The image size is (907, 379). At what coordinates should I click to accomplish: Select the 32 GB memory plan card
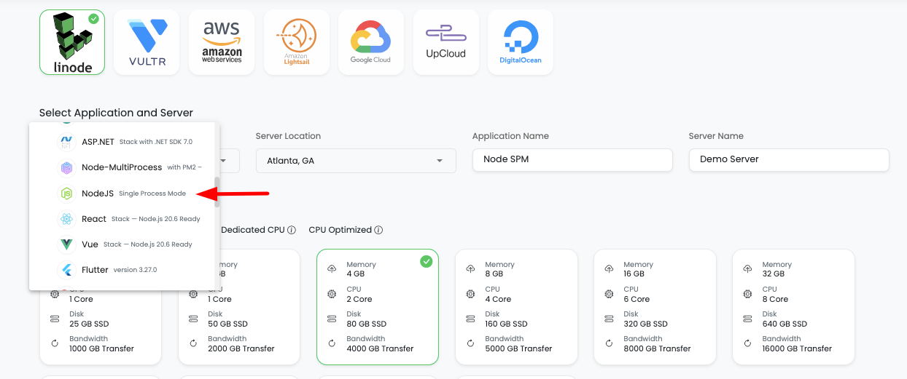click(793, 306)
